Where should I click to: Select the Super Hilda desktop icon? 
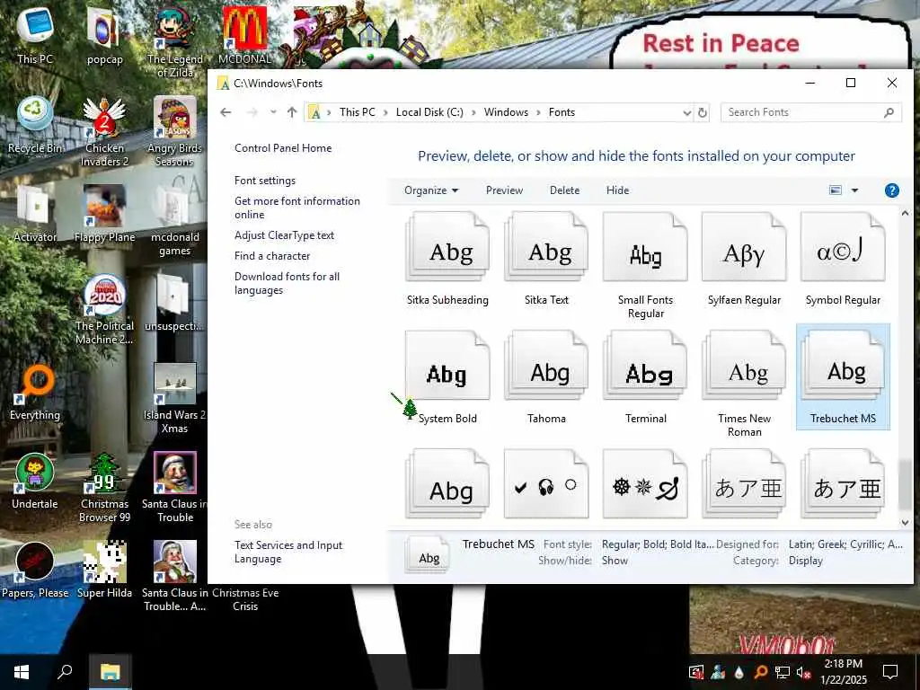coord(104,571)
